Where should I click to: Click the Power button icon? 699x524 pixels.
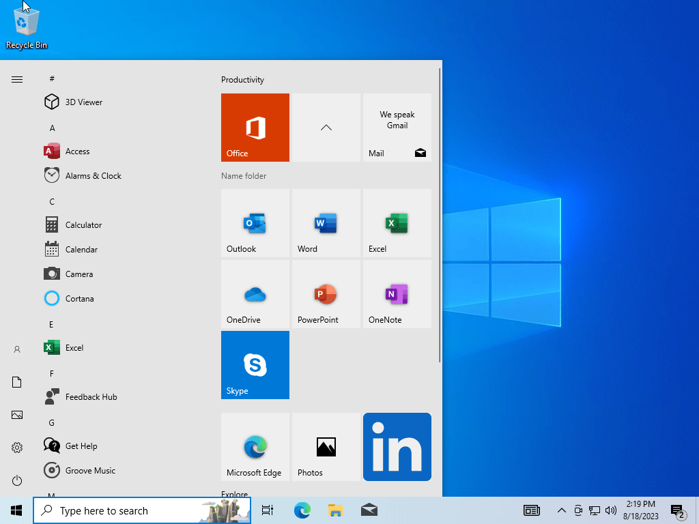tap(17, 480)
